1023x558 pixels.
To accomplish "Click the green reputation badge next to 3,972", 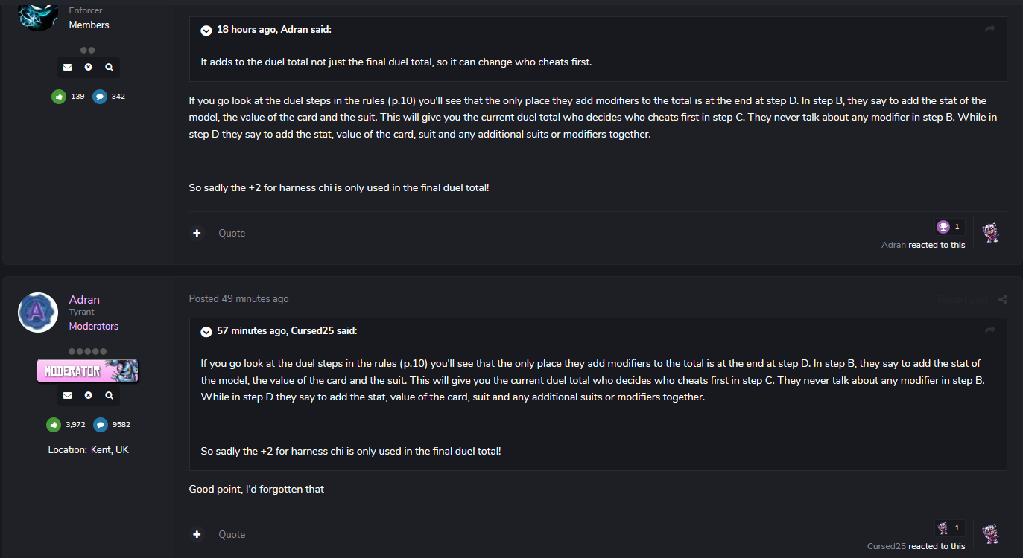I will 54,424.
